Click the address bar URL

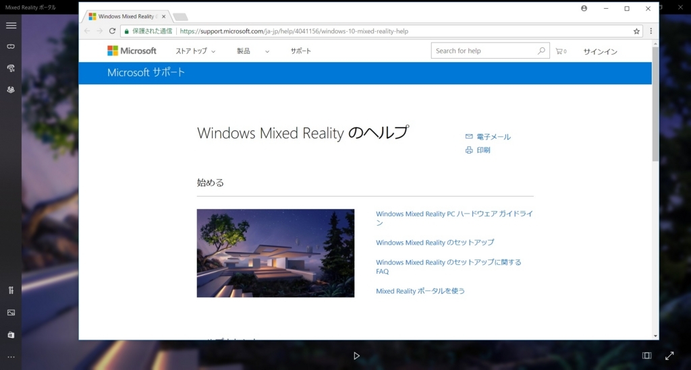[x=294, y=31]
